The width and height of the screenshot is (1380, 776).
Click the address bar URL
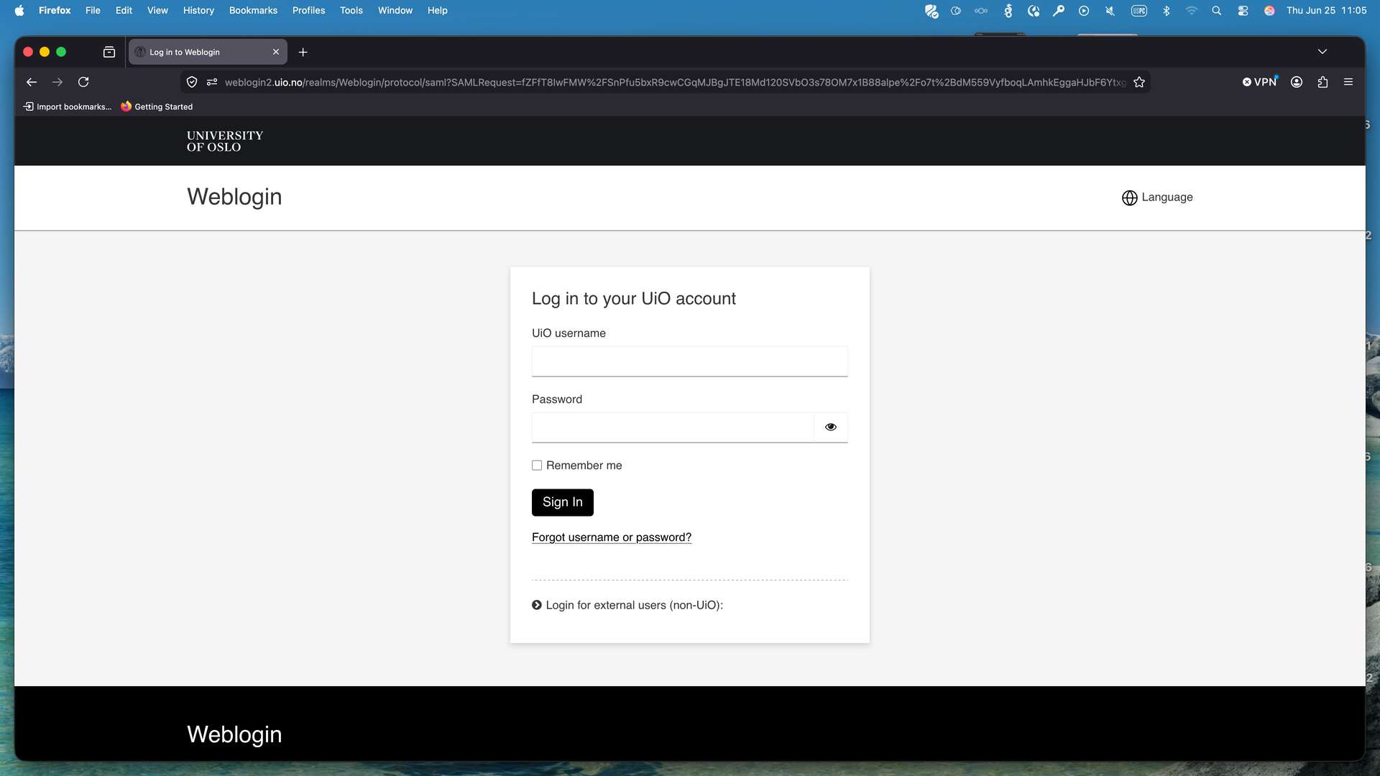pos(675,83)
